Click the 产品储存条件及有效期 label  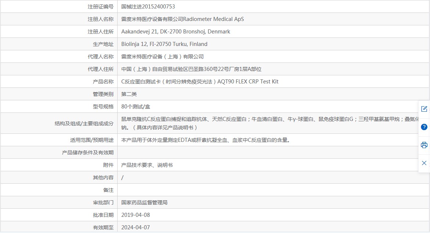pos(87,153)
